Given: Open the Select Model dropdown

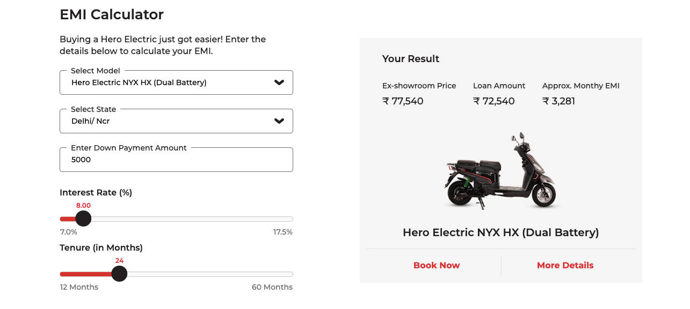Looking at the screenshot, I should tap(176, 82).
